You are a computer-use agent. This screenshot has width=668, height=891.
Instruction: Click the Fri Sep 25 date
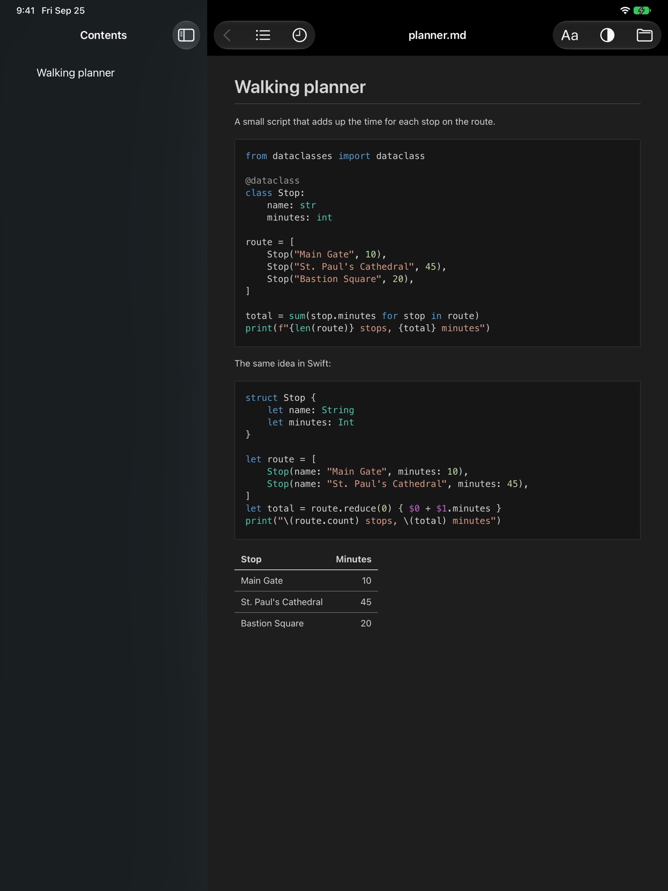click(63, 10)
